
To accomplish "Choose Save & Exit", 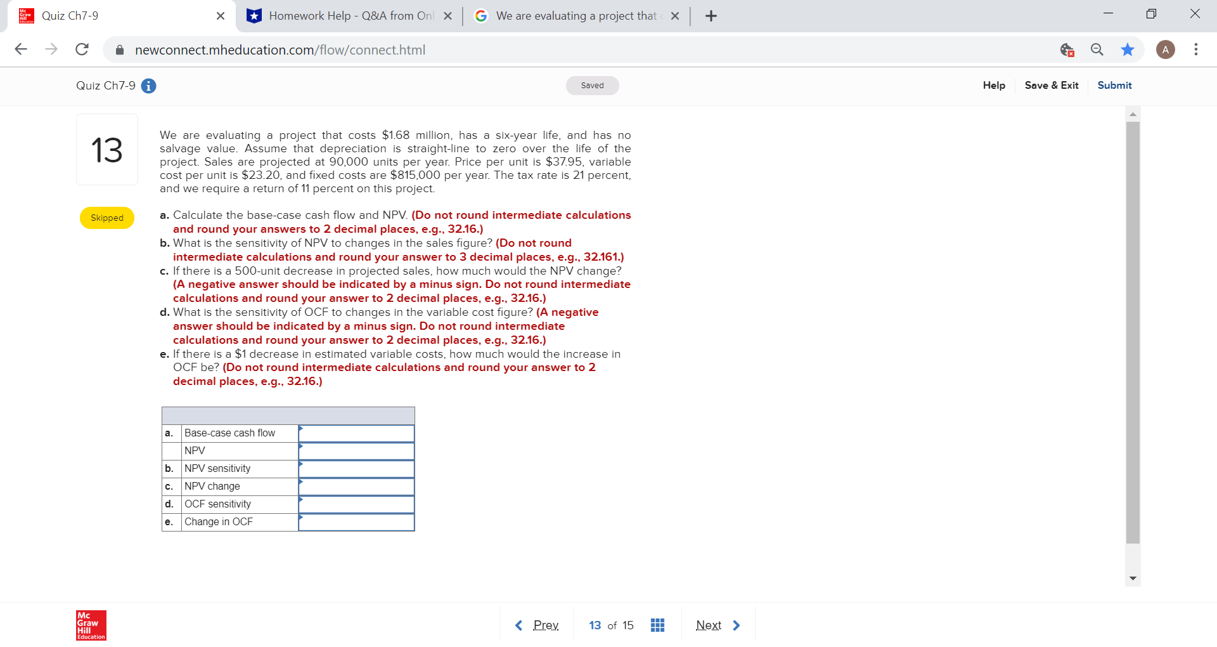I will 1052,85.
